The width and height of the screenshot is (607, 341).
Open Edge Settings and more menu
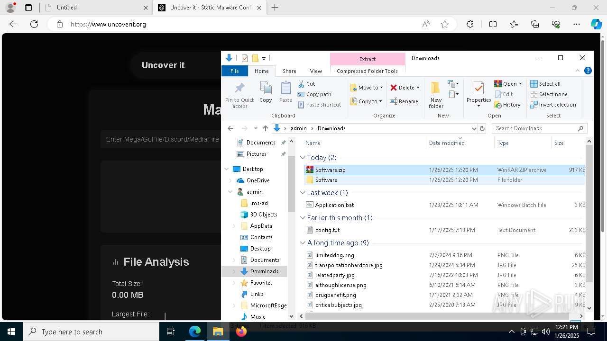tap(577, 24)
